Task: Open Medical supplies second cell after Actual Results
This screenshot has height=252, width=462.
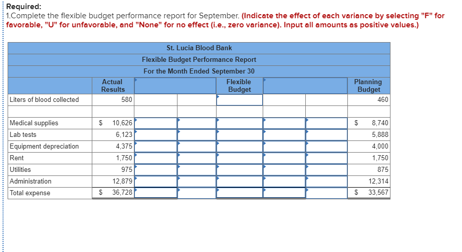Action: click(x=197, y=123)
